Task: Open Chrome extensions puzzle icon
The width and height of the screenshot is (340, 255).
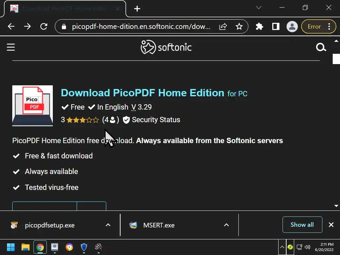Action: click(x=259, y=27)
